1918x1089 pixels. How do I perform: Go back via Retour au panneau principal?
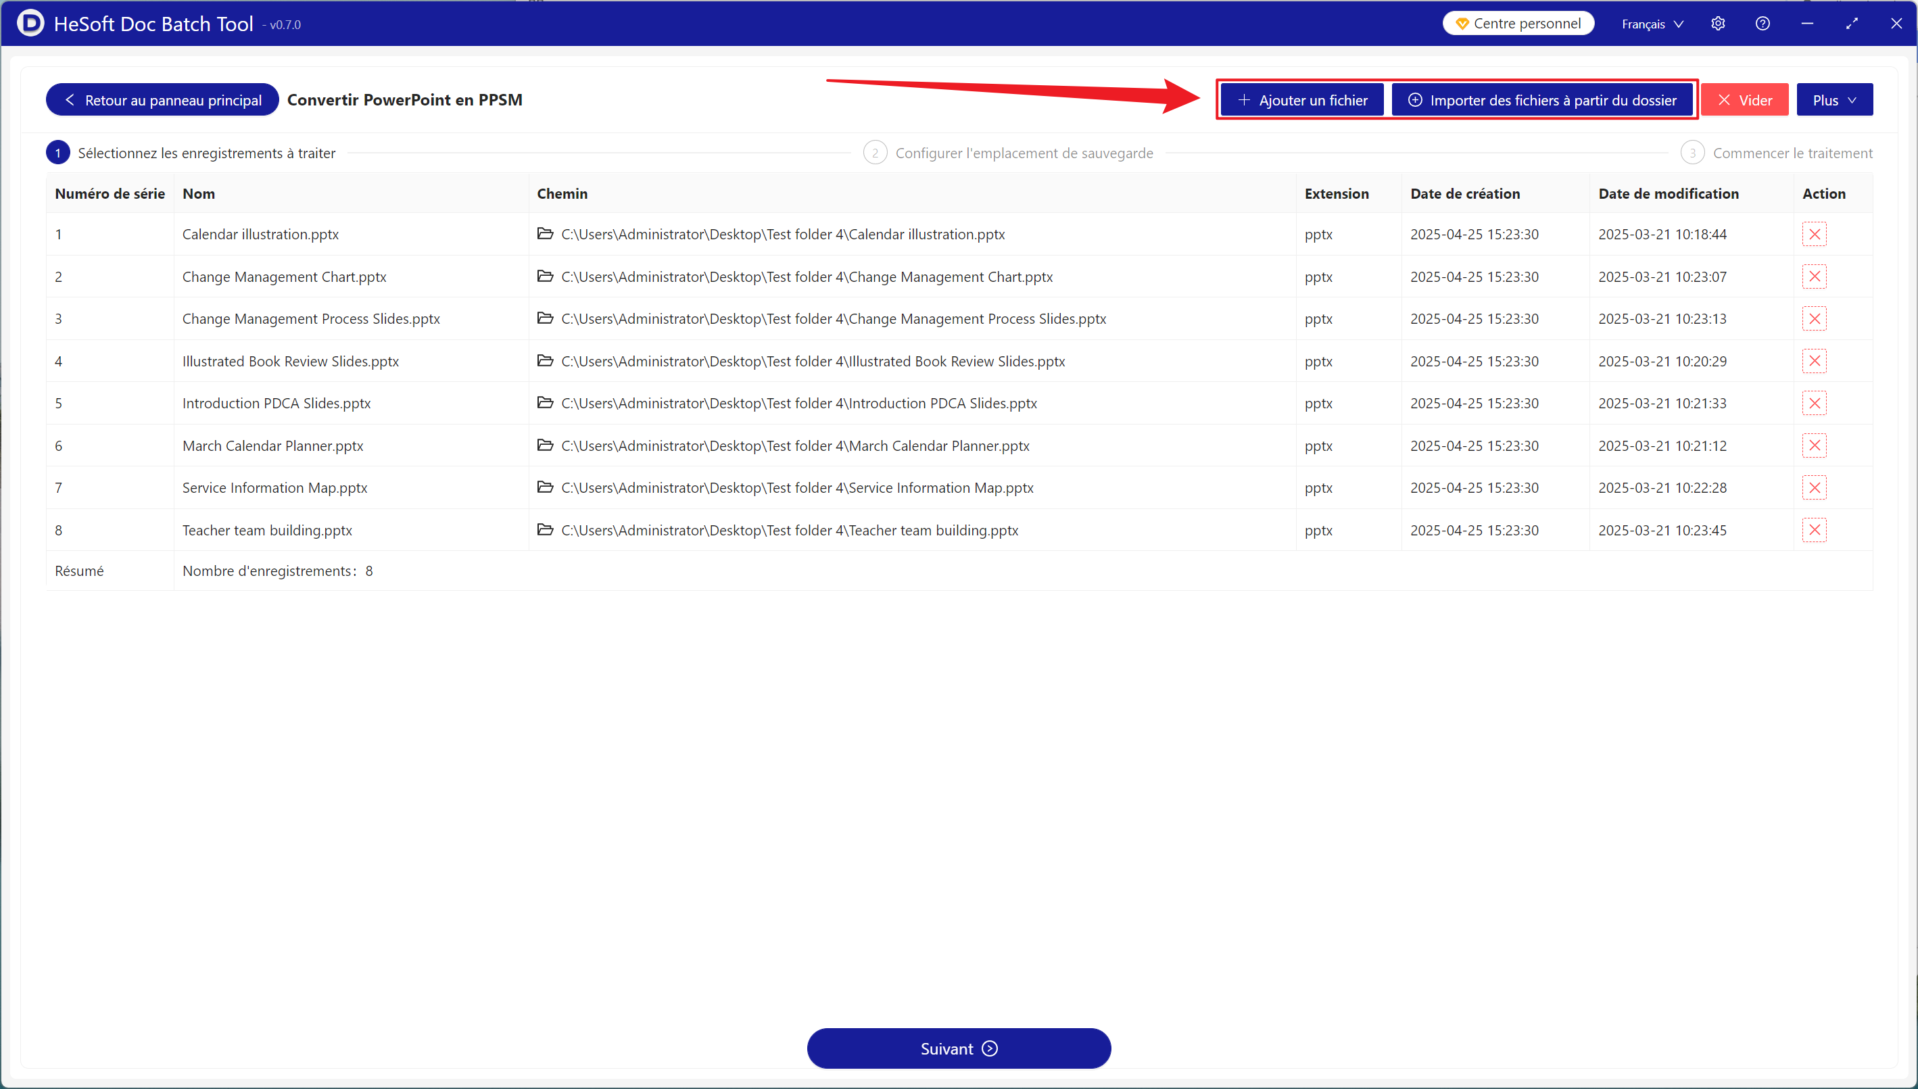pos(162,100)
